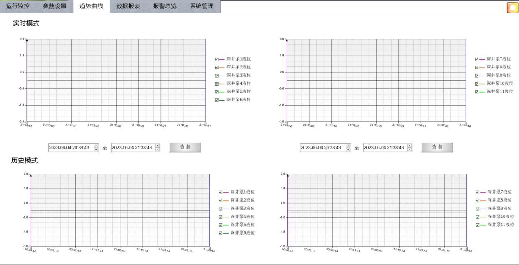Image resolution: width=519 pixels, height=265 pixels.
Task: Click the orange home icon at top right
Action: coord(512,8)
